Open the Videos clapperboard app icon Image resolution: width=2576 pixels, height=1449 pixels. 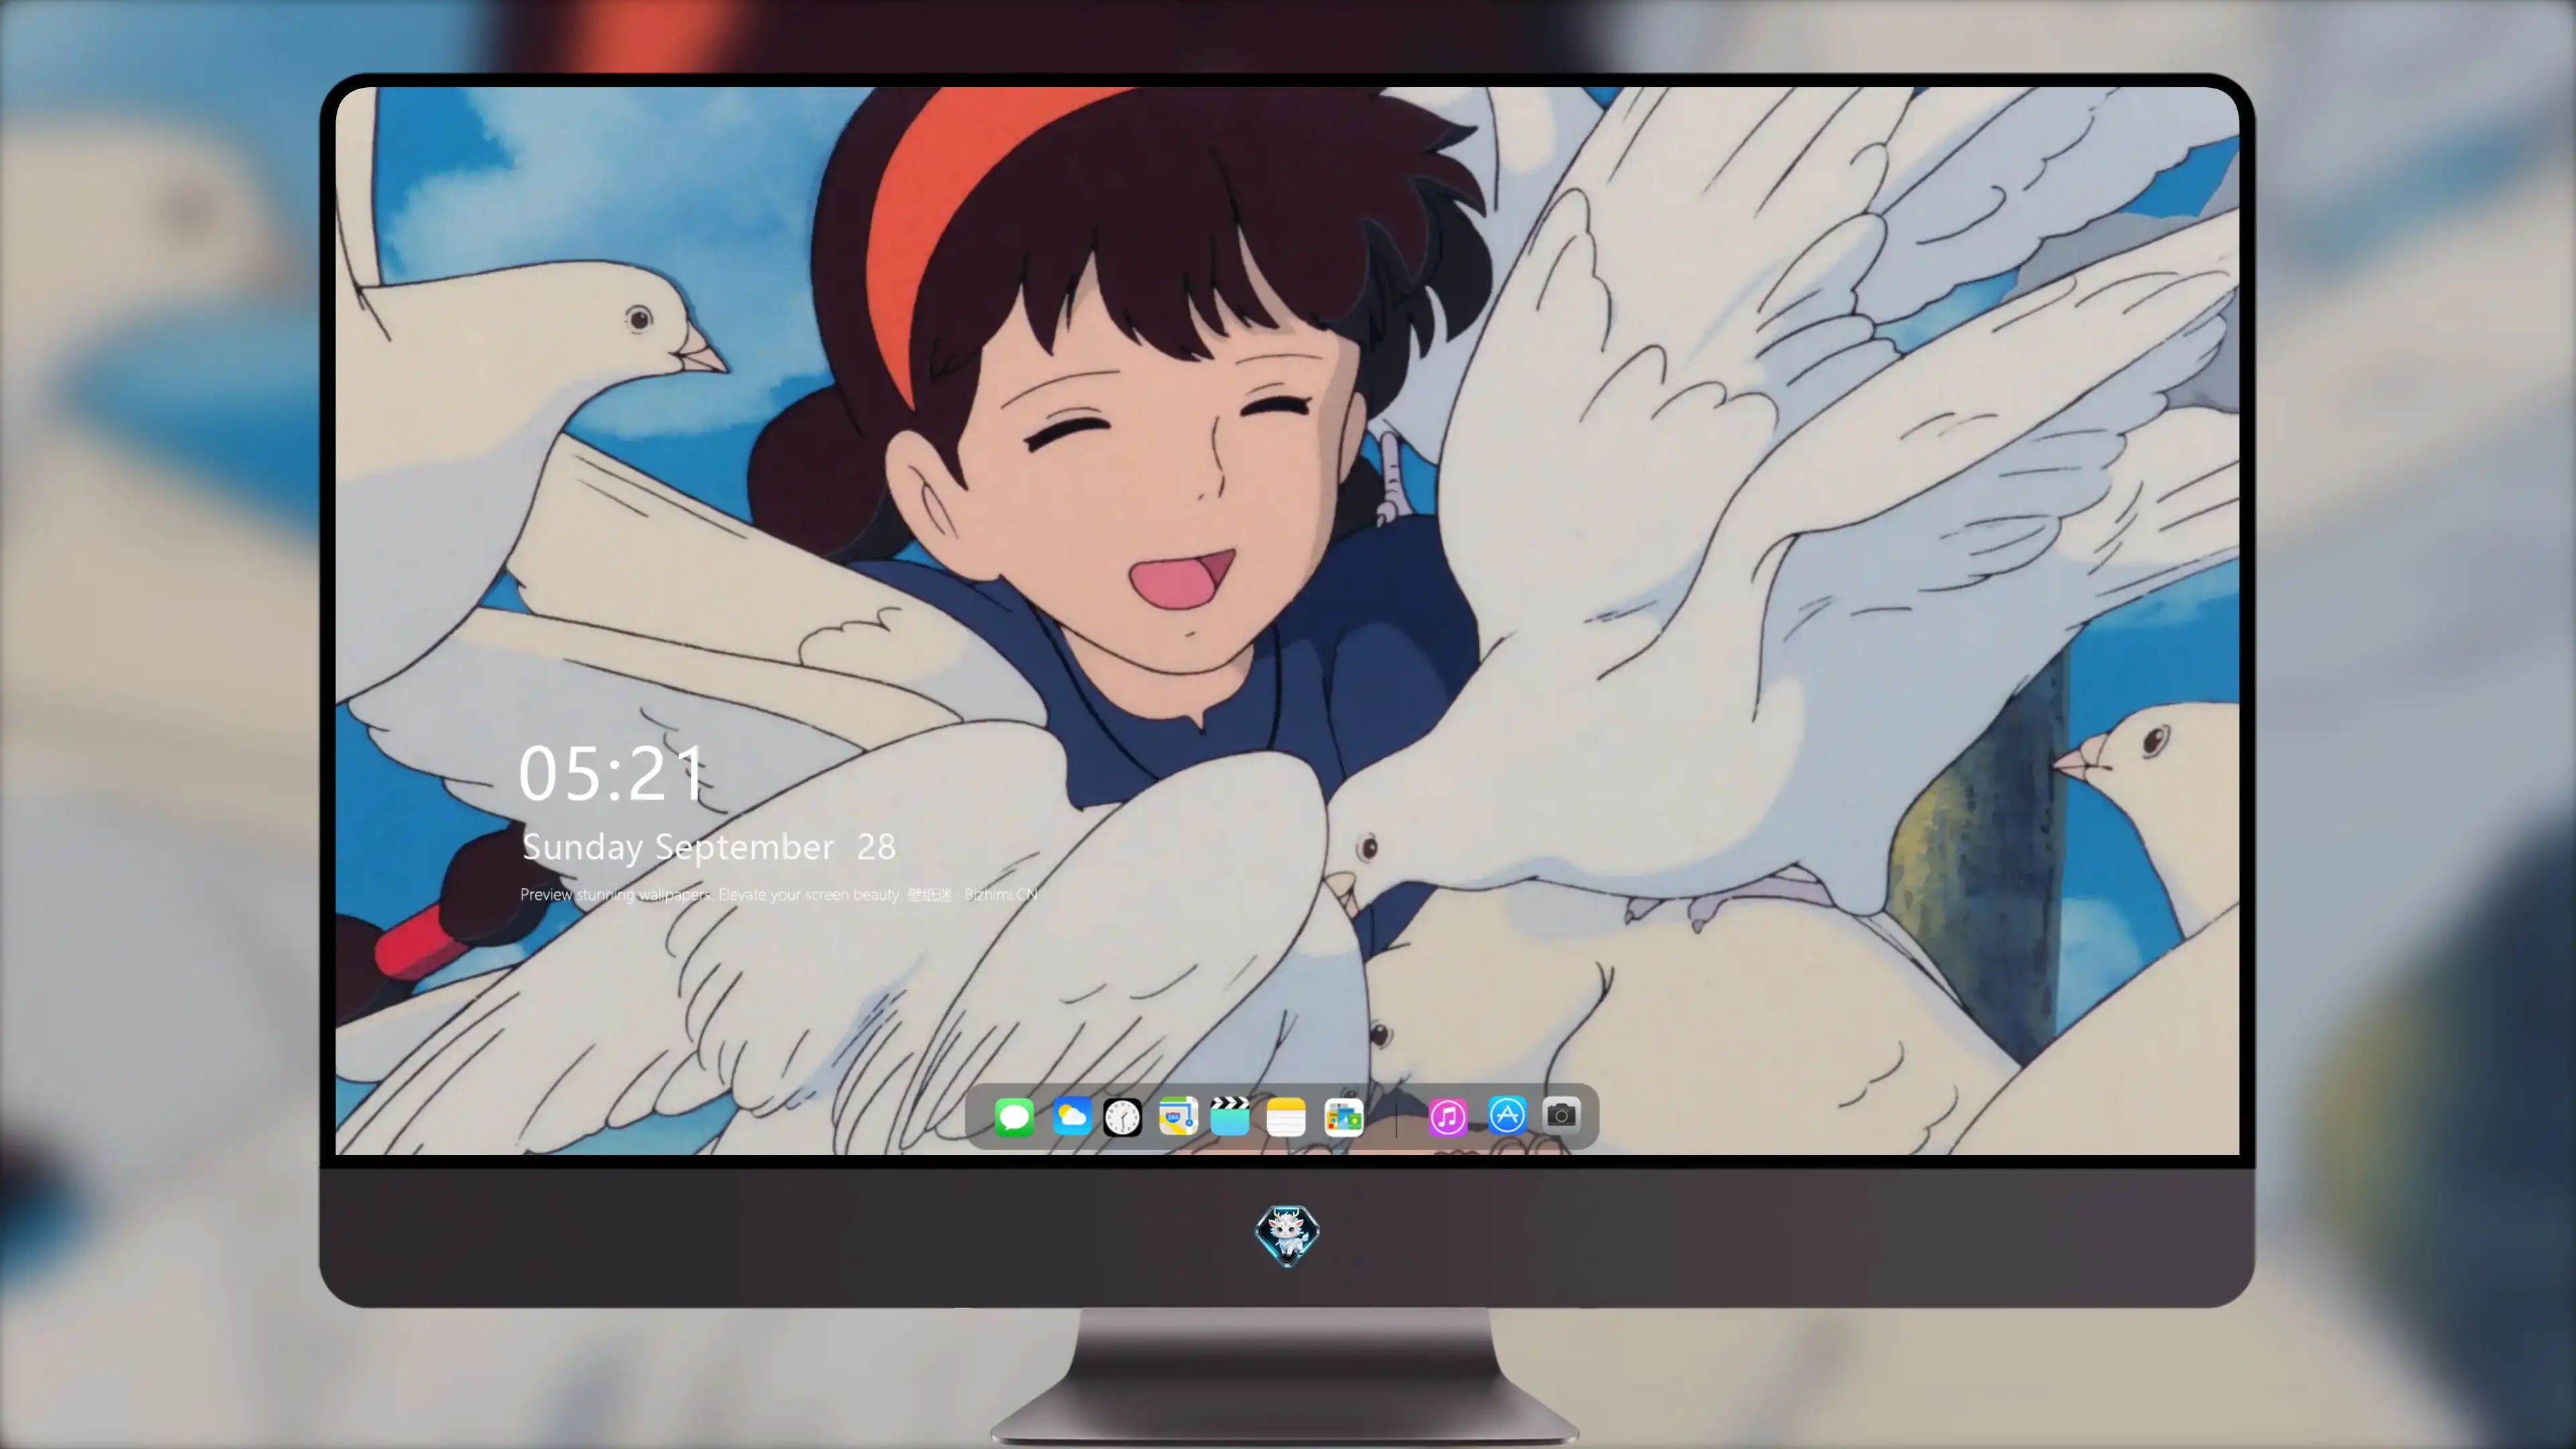click(1230, 1116)
